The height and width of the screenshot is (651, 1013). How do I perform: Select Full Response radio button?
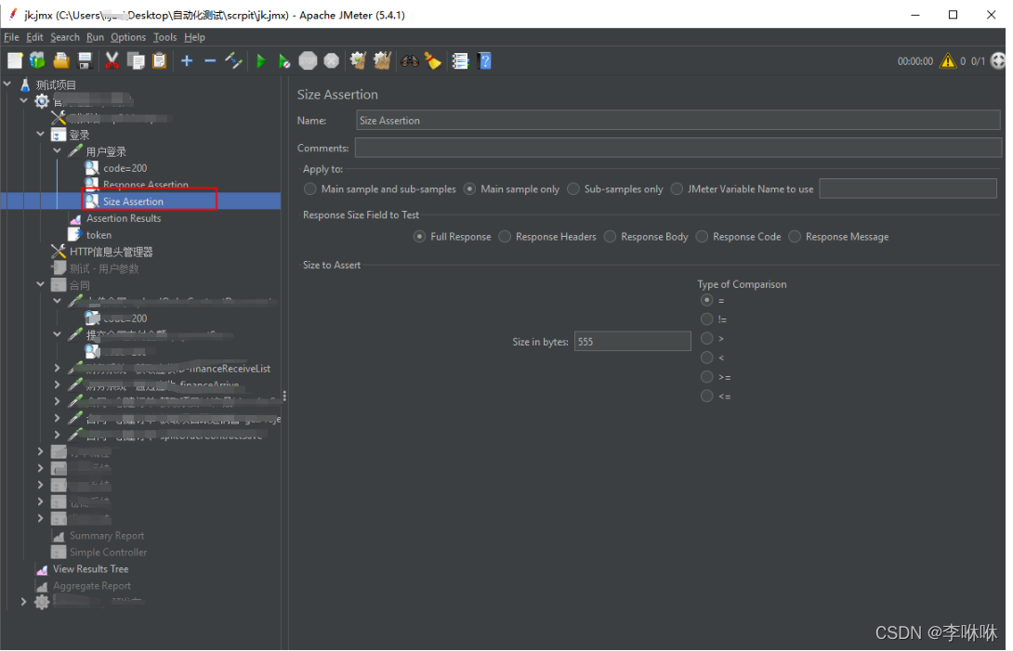[453, 237]
